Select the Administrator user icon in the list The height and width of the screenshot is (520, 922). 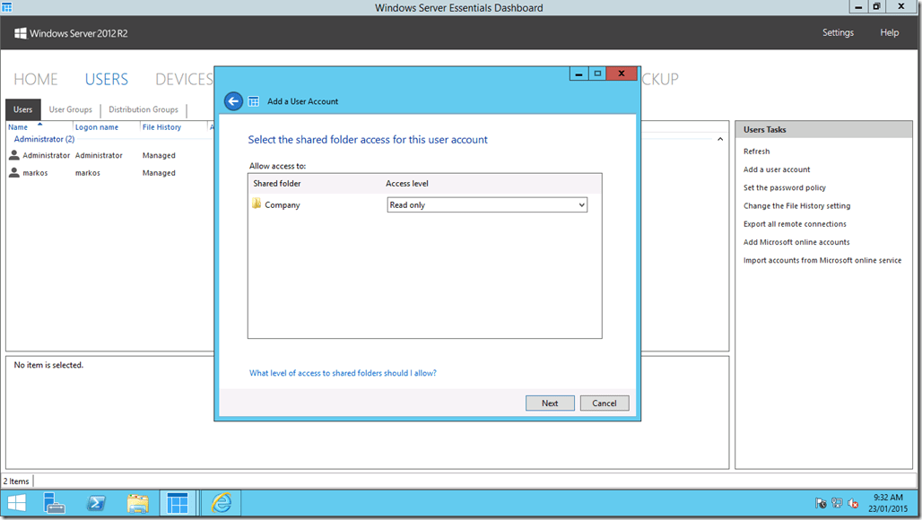coord(14,154)
